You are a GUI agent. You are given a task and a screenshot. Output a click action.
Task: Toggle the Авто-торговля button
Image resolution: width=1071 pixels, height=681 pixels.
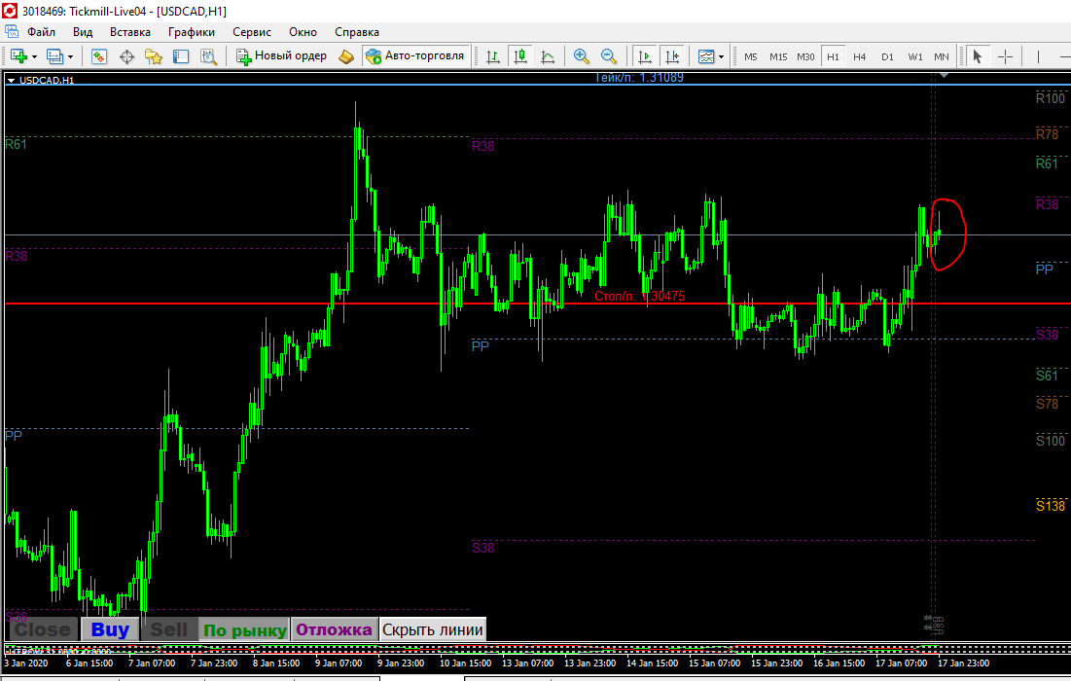(x=415, y=56)
